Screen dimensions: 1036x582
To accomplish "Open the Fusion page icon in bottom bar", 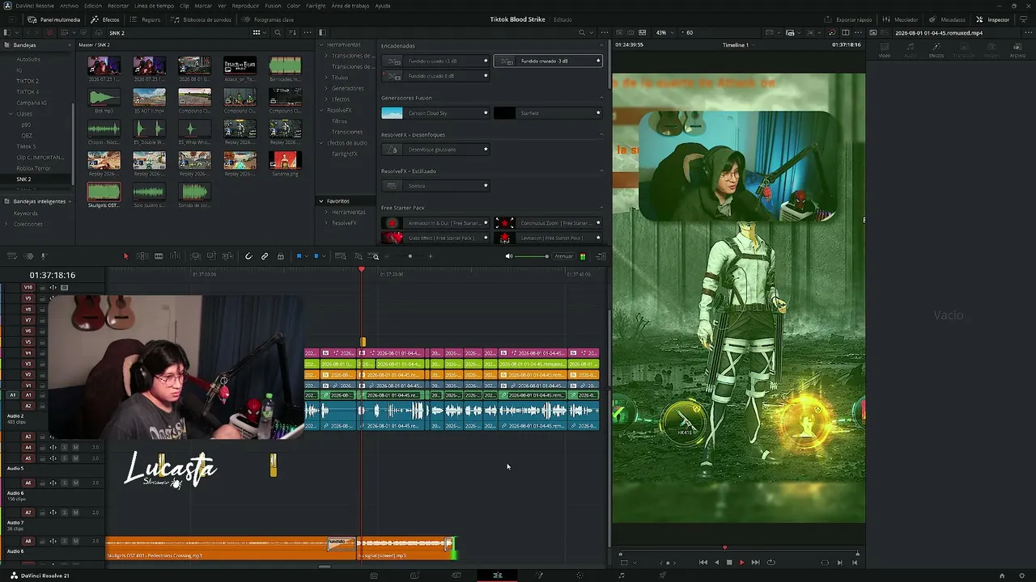I will pyautogui.click(x=539, y=576).
